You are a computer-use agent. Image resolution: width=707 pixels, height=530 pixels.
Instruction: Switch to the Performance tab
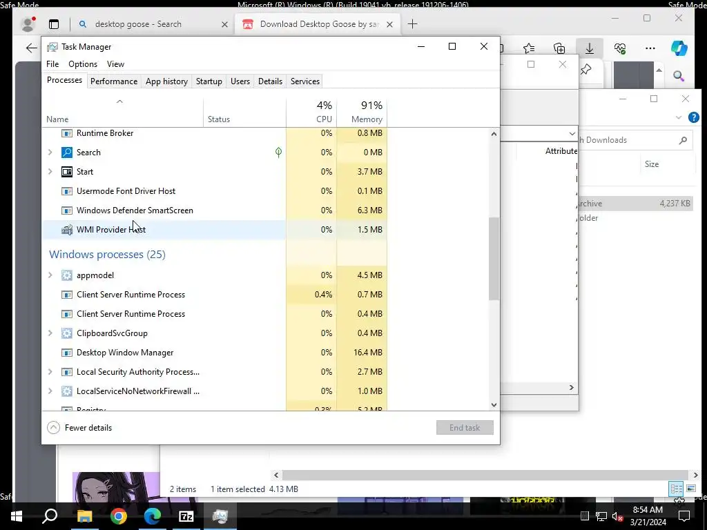click(114, 81)
